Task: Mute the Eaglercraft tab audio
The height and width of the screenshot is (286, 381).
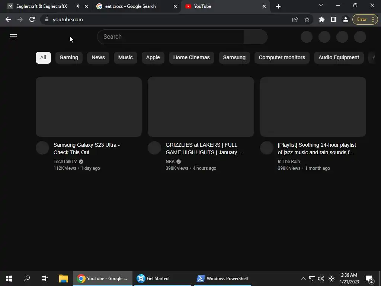Action: pyautogui.click(x=78, y=6)
